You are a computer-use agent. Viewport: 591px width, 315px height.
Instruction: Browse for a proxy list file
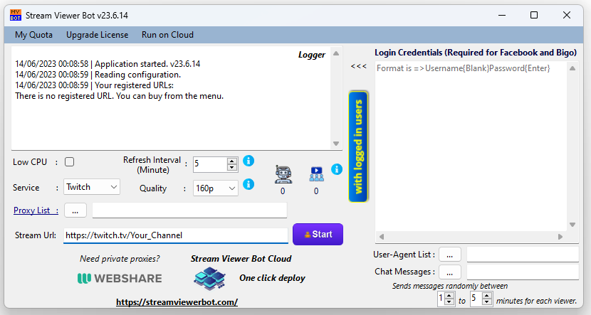point(75,210)
